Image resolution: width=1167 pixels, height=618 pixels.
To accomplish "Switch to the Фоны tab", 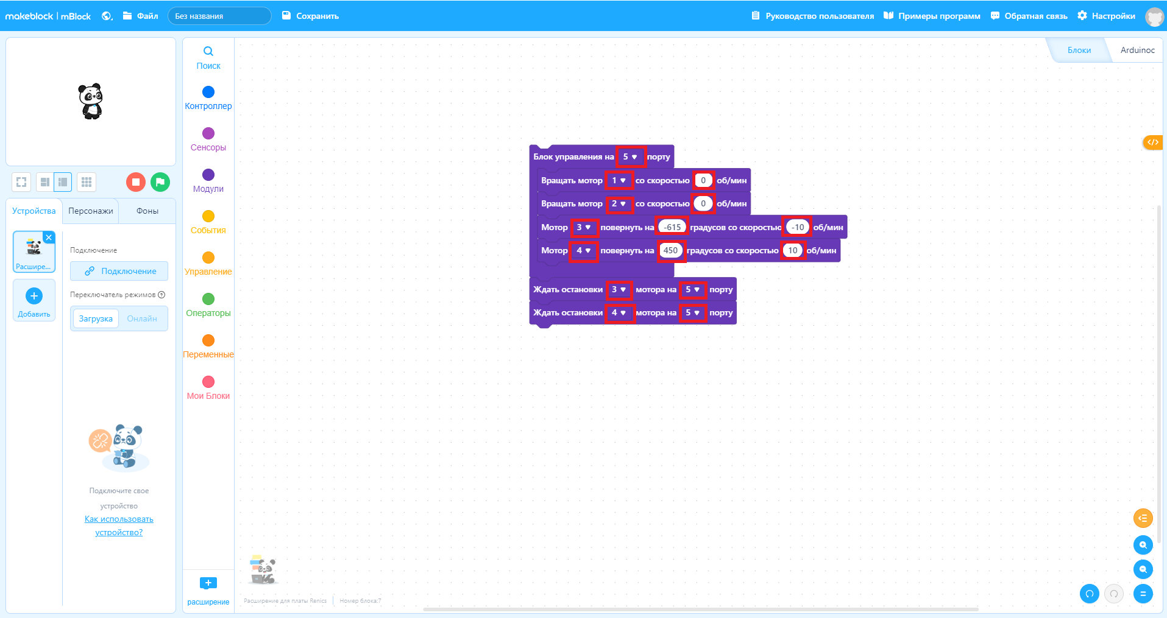I will (x=147, y=211).
